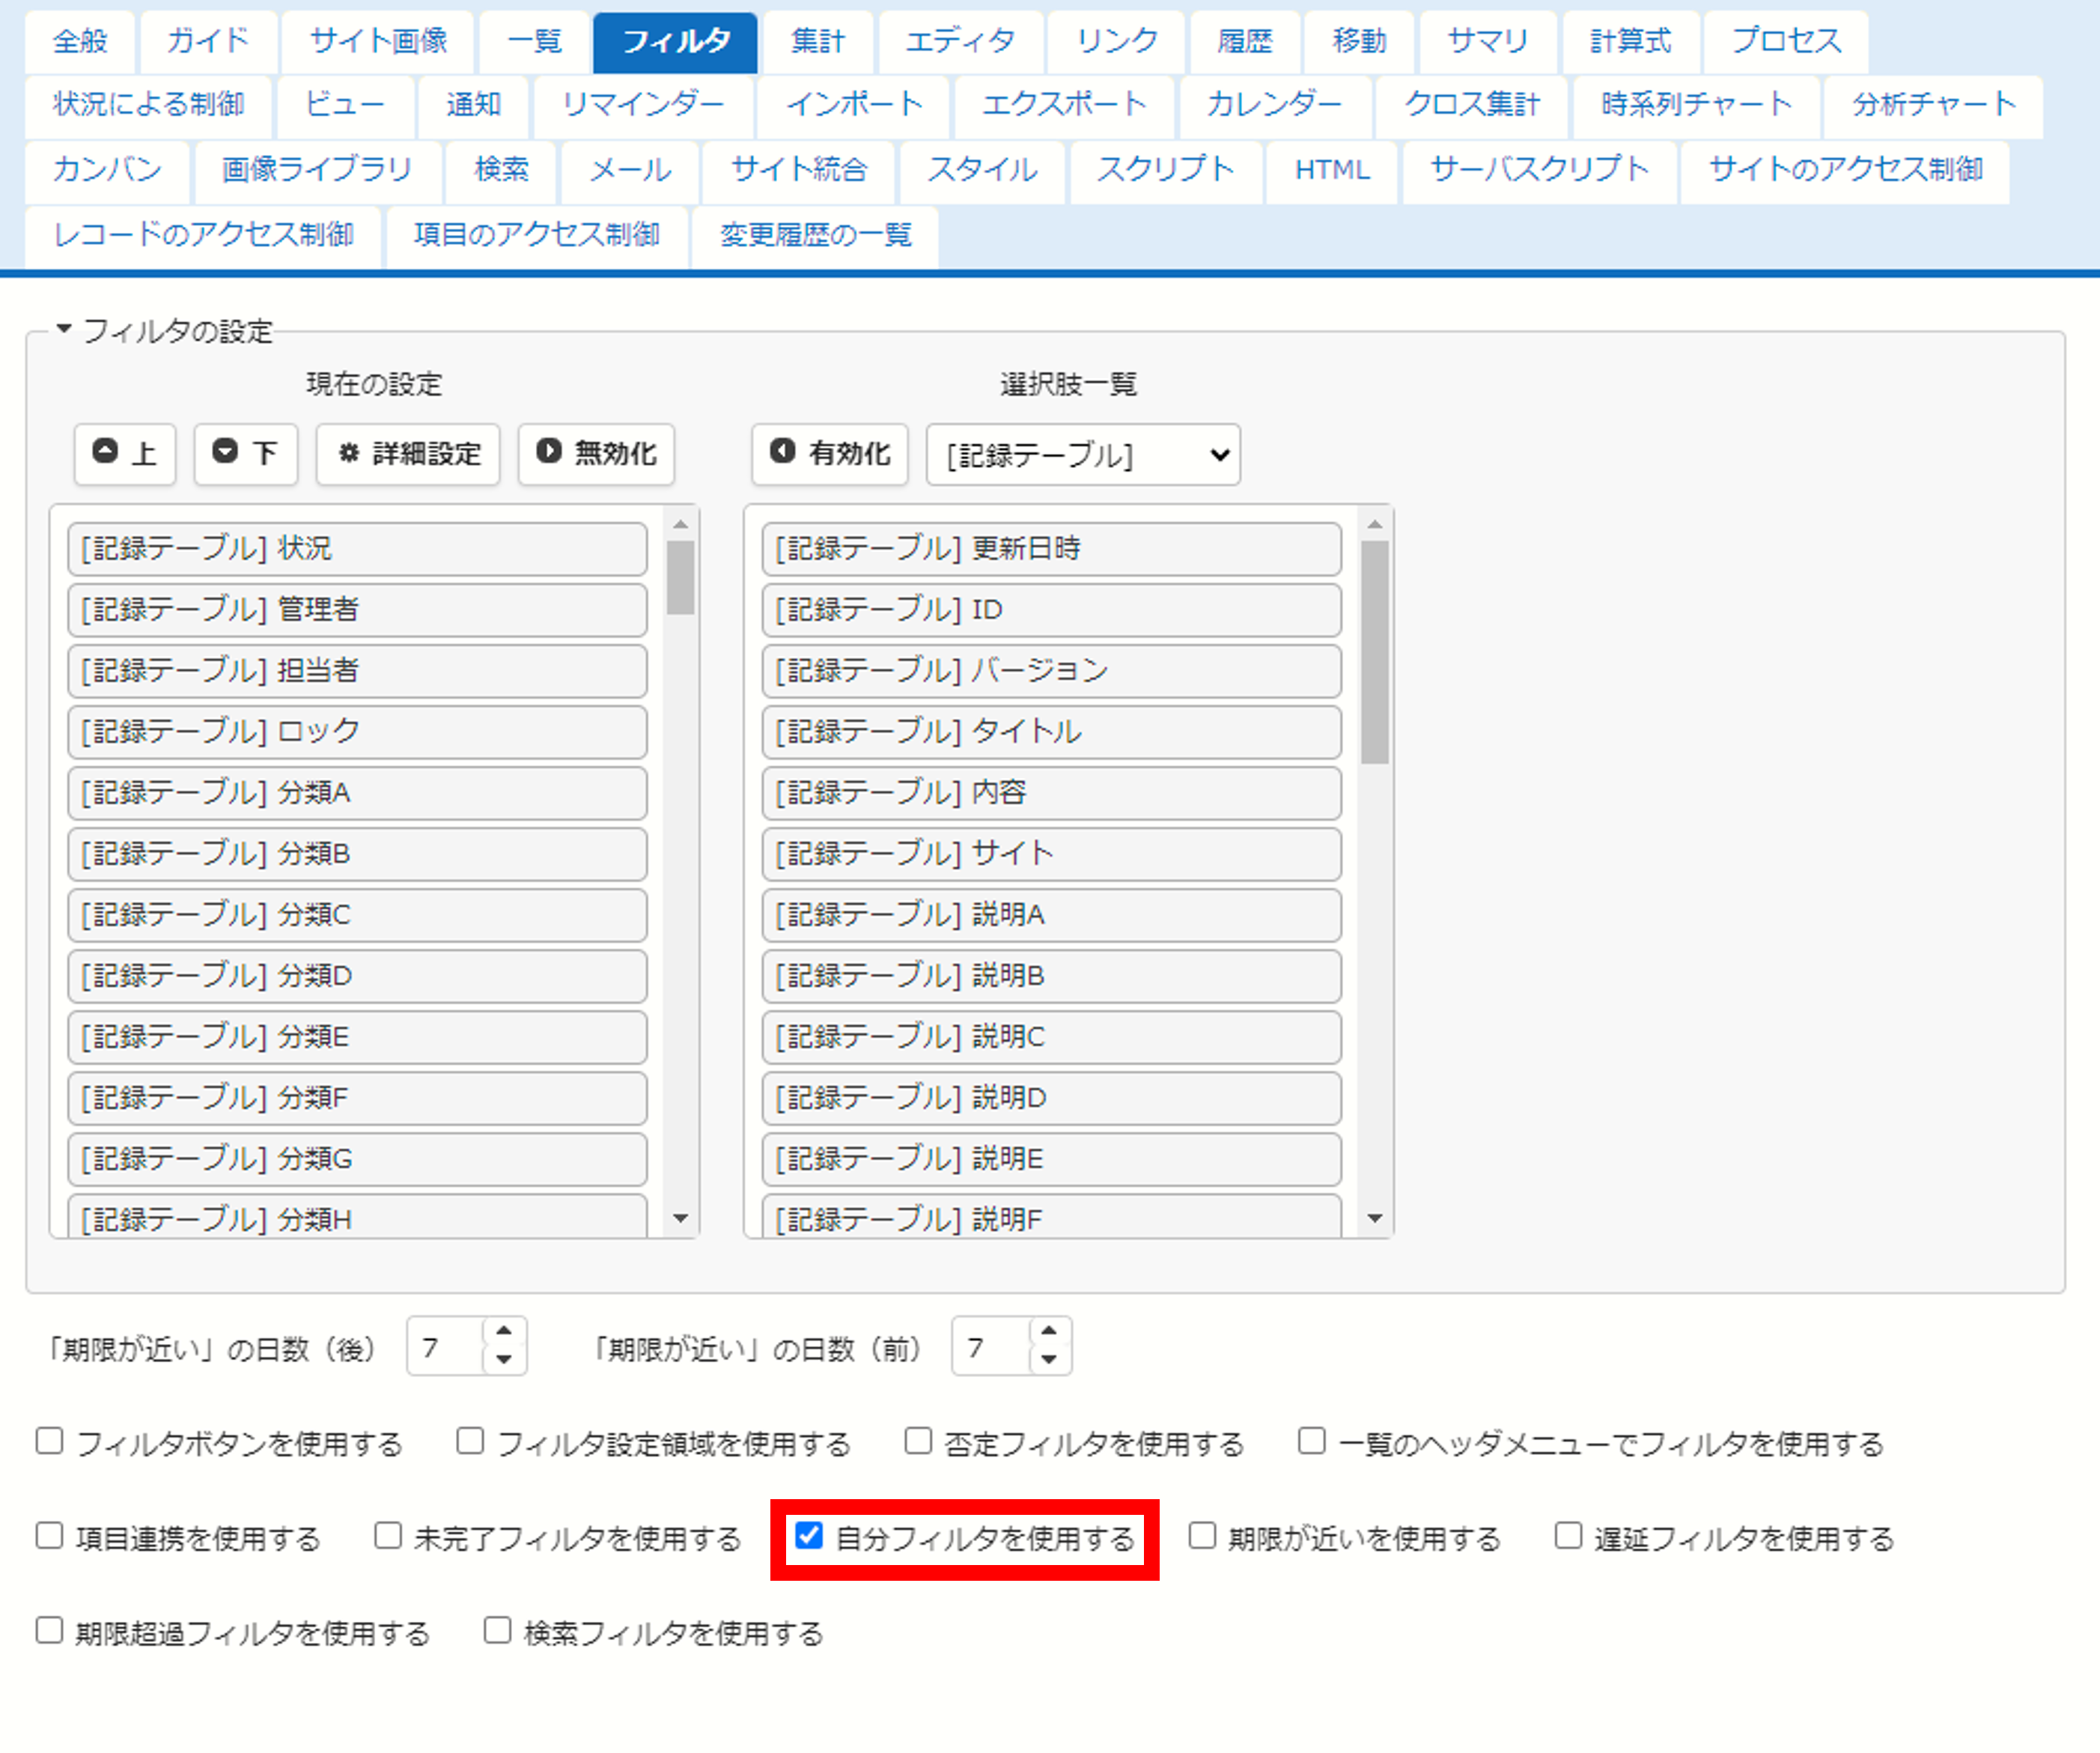Uncheck 自分フィルタを使用する
The image size is (2100, 1753).
(809, 1535)
